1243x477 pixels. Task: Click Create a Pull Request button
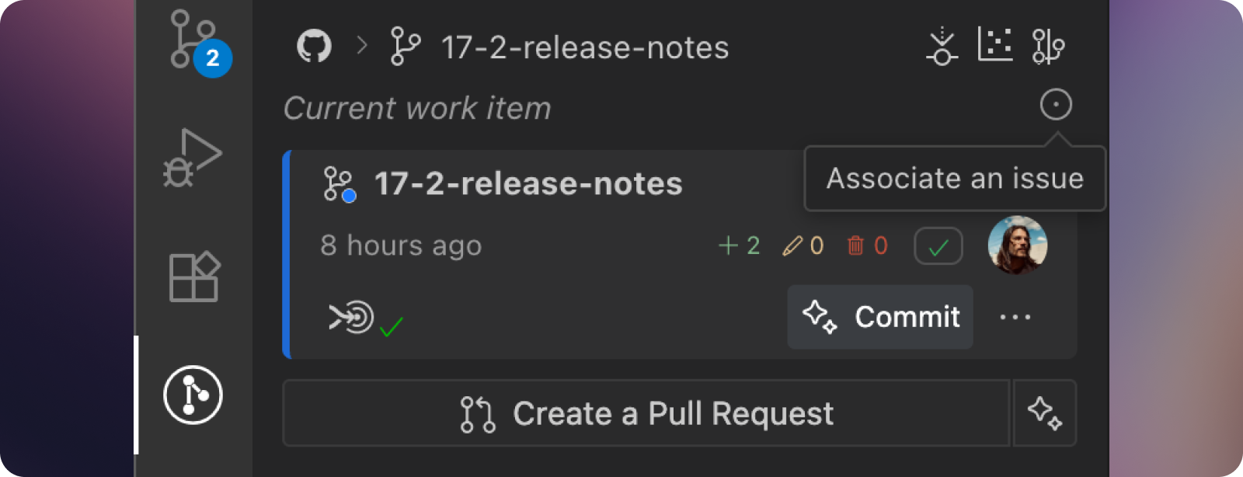[646, 413]
